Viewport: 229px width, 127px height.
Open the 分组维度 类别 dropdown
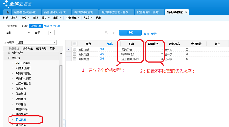point(54,42)
